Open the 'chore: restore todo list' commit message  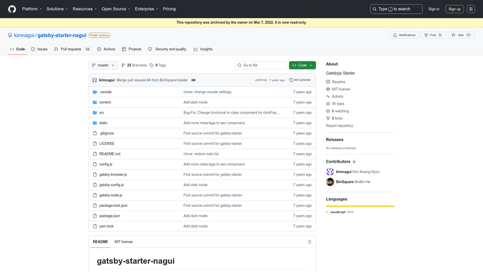tap(201, 154)
